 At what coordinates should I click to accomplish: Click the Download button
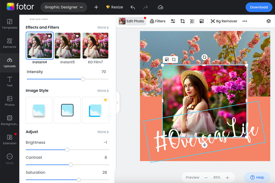click(x=259, y=7)
